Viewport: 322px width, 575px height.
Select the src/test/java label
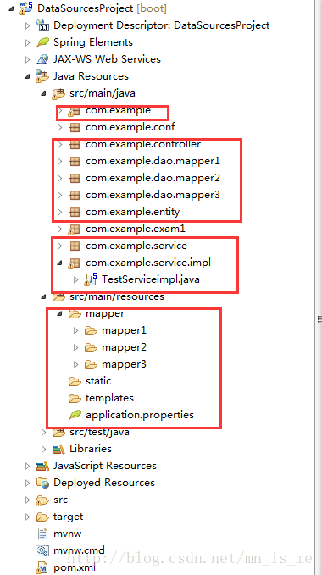[x=99, y=432]
